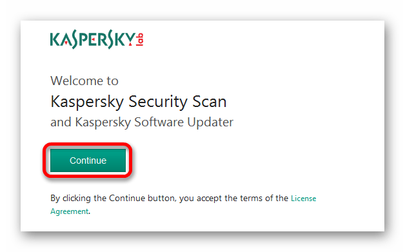
Task: Click the word 'Agreement' link text
Action: [x=70, y=211]
